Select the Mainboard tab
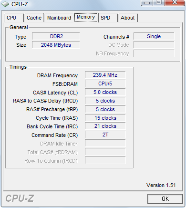Viewport: 186px width, 208px height. pyautogui.click(x=59, y=18)
